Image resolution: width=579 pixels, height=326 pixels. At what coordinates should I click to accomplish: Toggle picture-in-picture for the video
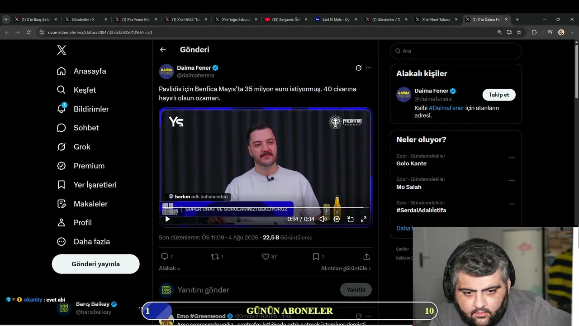click(x=350, y=219)
